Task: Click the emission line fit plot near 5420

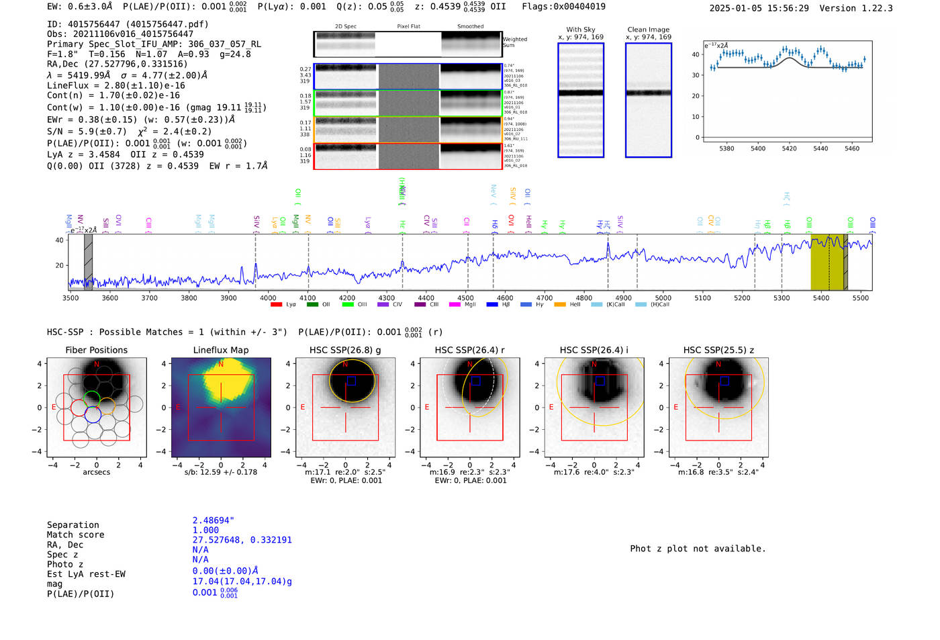Action: point(788,91)
